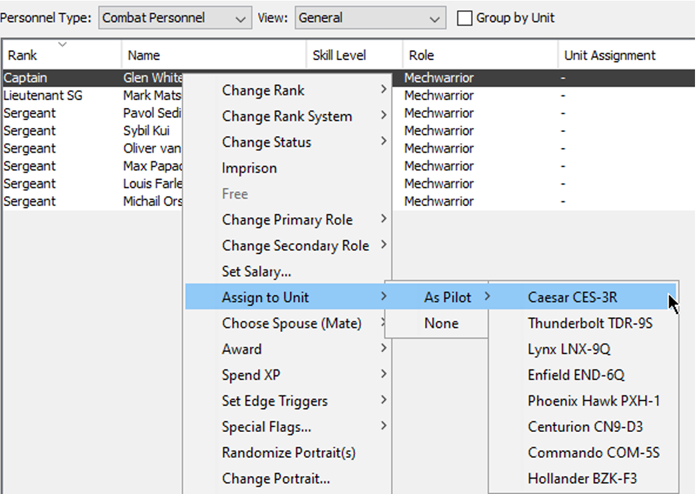
Task: Sort the table by Rank column header
Action: tap(60, 56)
